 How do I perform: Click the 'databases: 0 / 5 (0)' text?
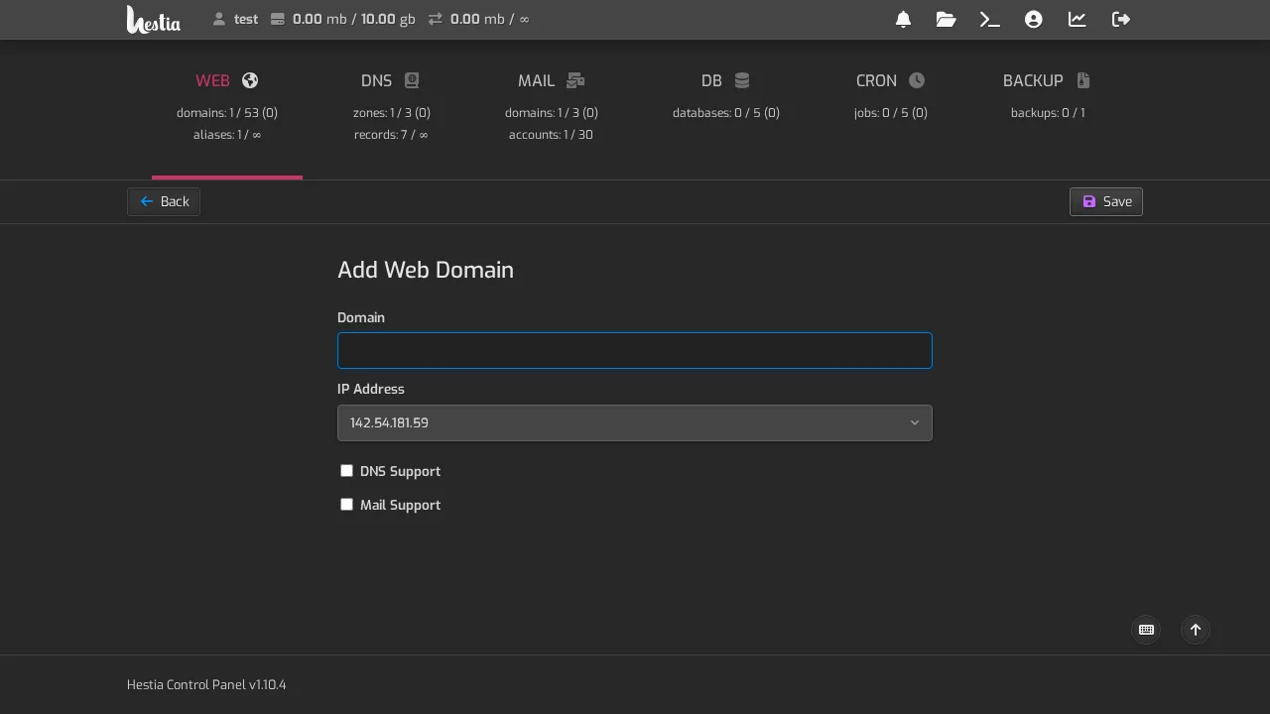click(725, 113)
